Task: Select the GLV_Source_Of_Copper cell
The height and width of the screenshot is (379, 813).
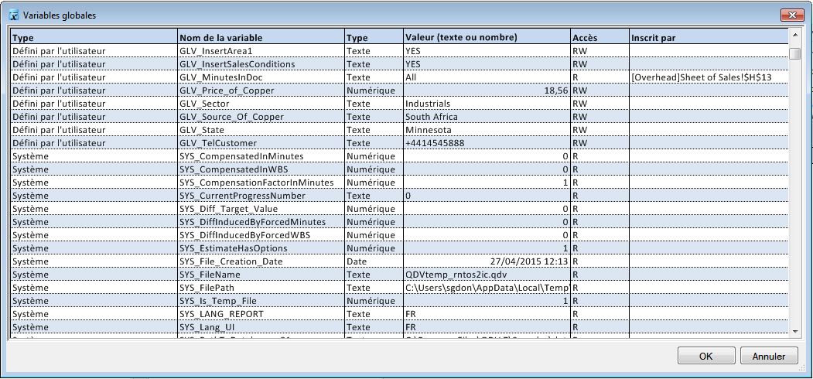Action: pyautogui.click(x=261, y=117)
